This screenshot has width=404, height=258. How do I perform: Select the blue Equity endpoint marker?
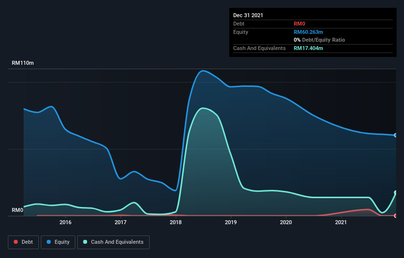click(x=396, y=135)
